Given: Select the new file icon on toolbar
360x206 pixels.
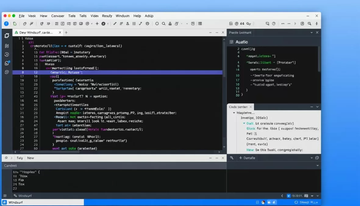Looking at the screenshot, I should 15,23.
